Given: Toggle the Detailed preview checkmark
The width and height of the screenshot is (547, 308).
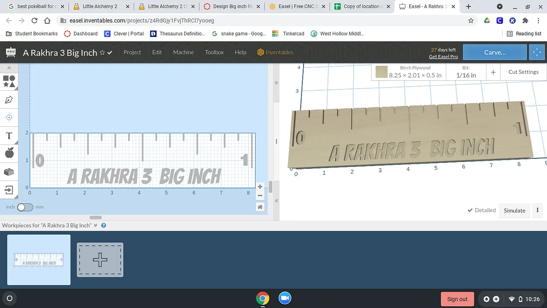Looking at the screenshot, I should (470, 210).
